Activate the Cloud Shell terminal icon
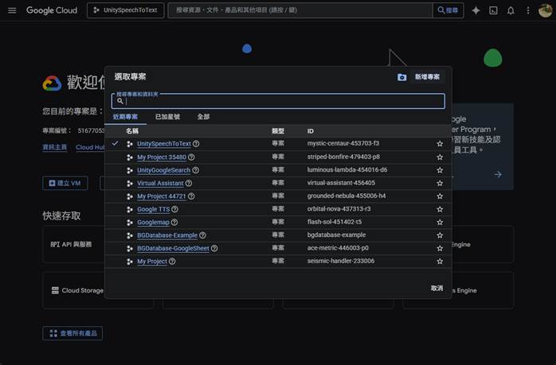This screenshot has width=556, height=365. point(493,10)
